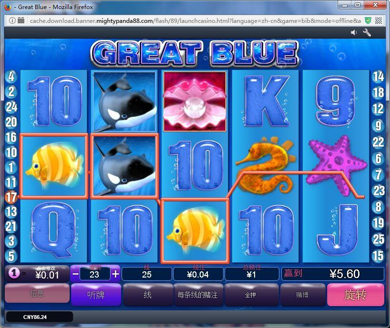
Task: Click the 线 lines button
Action: coord(148,295)
